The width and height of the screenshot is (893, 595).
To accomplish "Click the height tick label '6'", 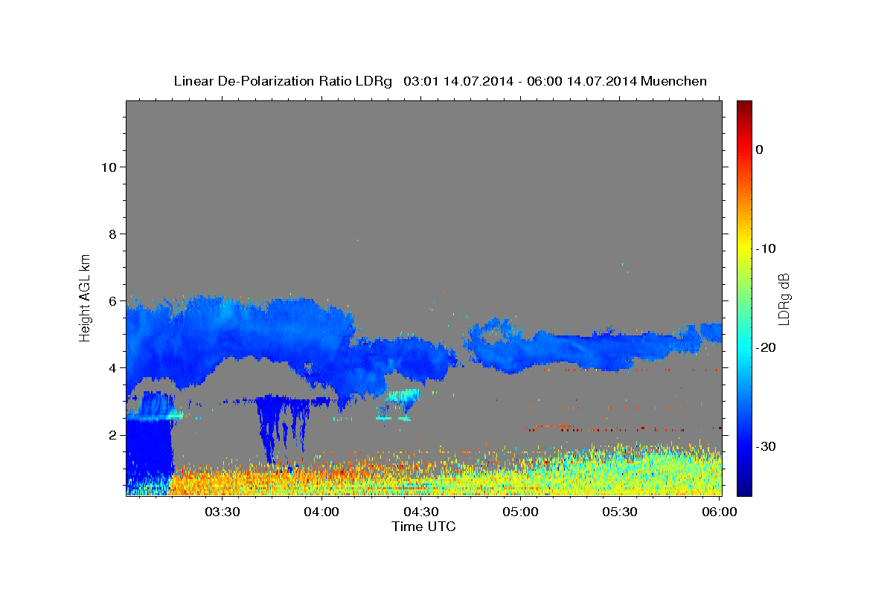I will click(x=112, y=300).
